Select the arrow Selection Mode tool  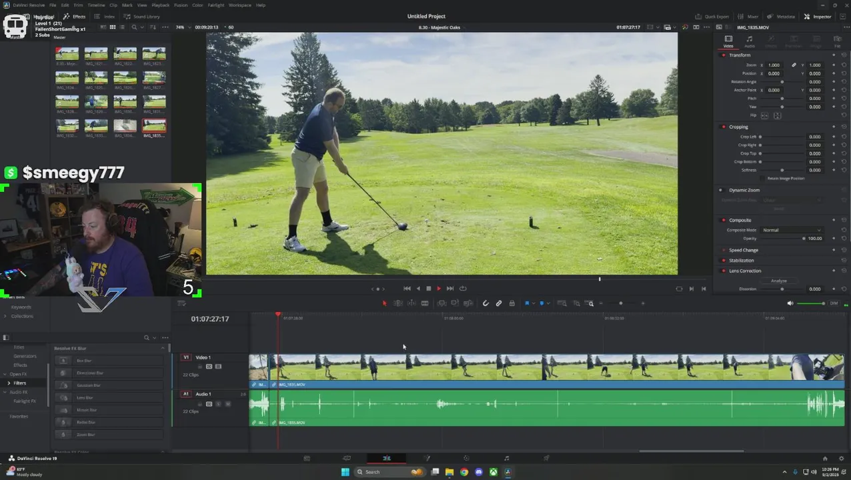coord(384,303)
